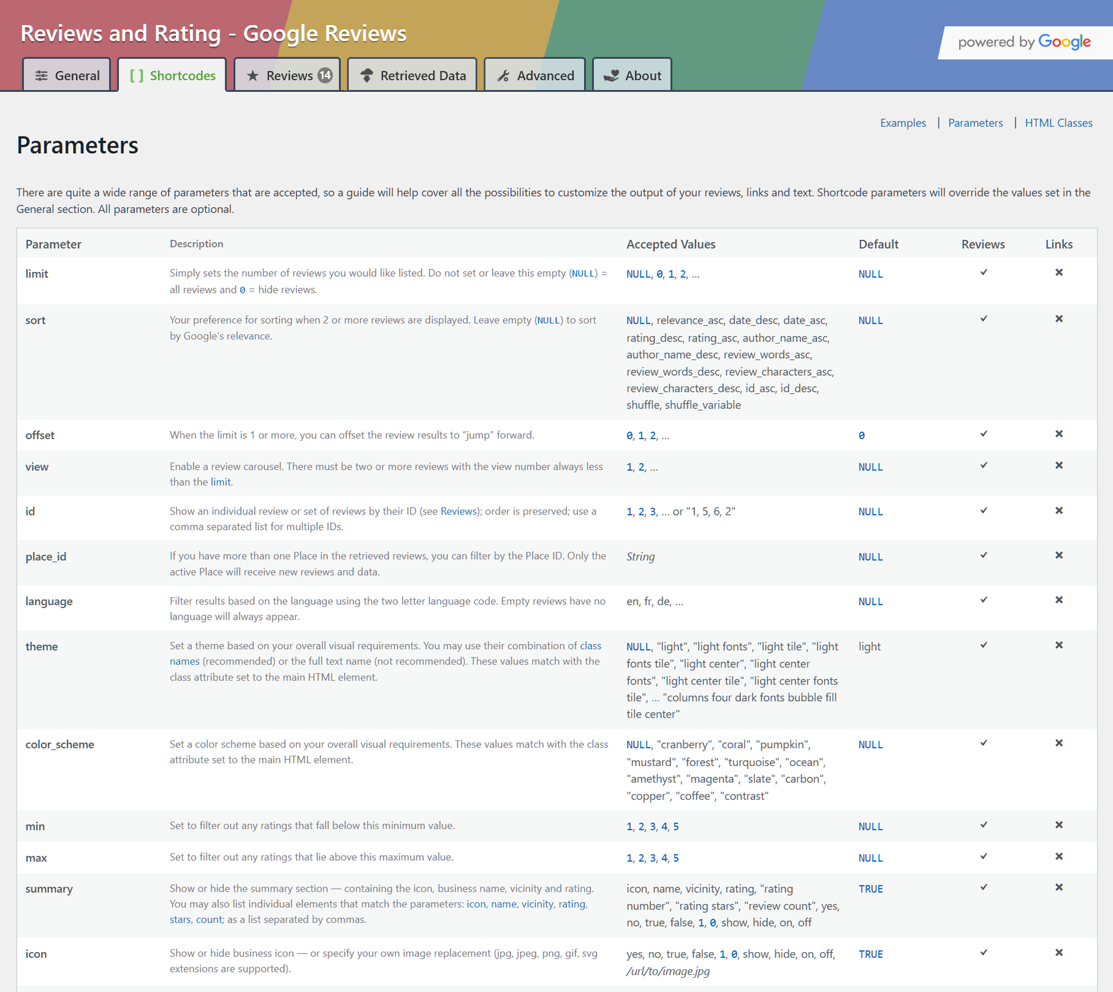Image resolution: width=1113 pixels, height=992 pixels.
Task: Click the Reviews checkmark in max row
Action: point(984,857)
